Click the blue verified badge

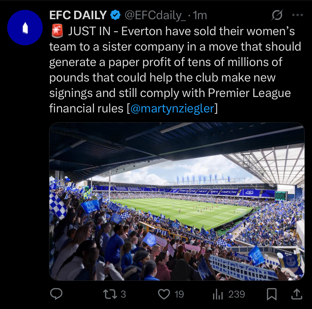(x=115, y=15)
